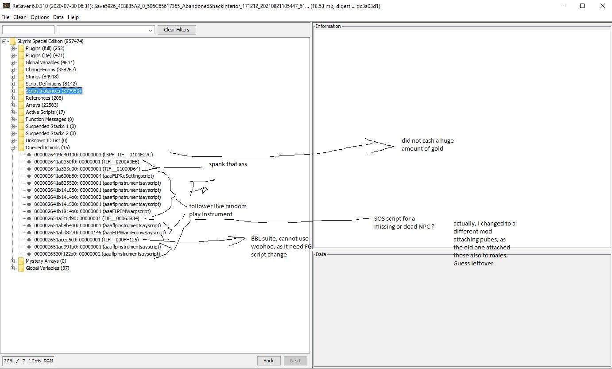Open the filter combo box dropdown
Viewport: 612px width, 369px height.
pyautogui.click(x=151, y=30)
